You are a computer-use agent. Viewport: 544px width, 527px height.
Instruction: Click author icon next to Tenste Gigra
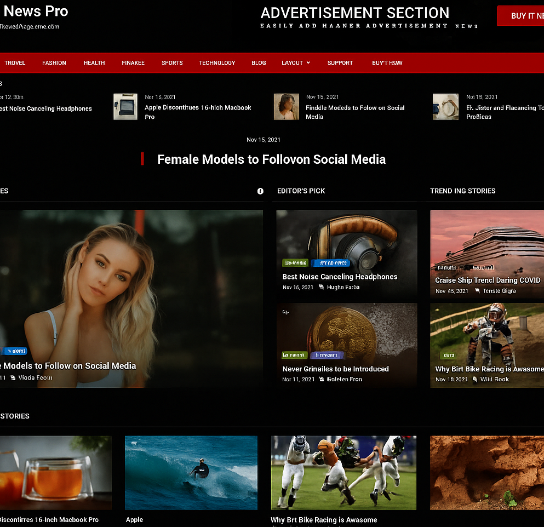477,291
